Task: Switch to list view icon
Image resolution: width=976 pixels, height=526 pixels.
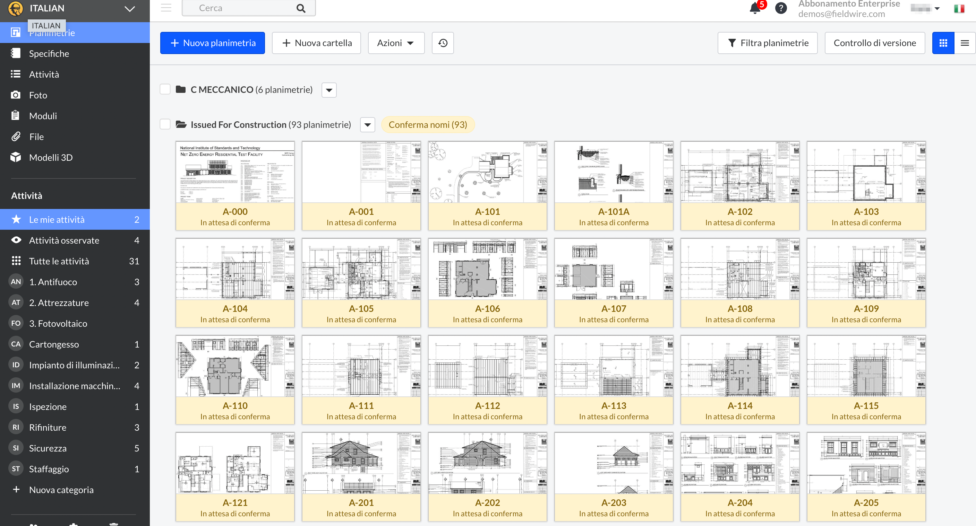Action: [x=965, y=43]
